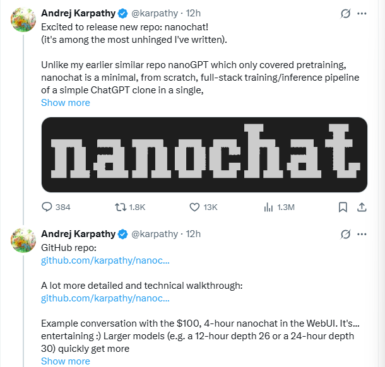
Task: Open Grok icon on first tweet
Action: point(345,13)
